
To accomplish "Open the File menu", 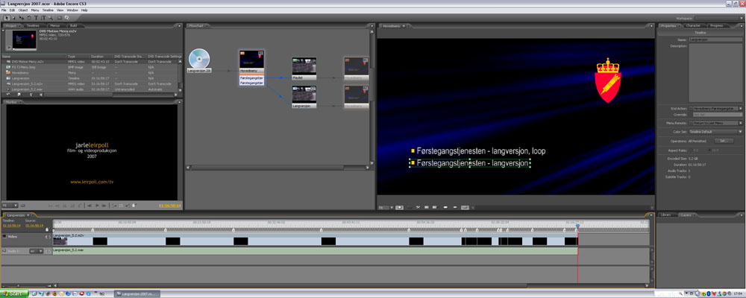I will point(4,10).
